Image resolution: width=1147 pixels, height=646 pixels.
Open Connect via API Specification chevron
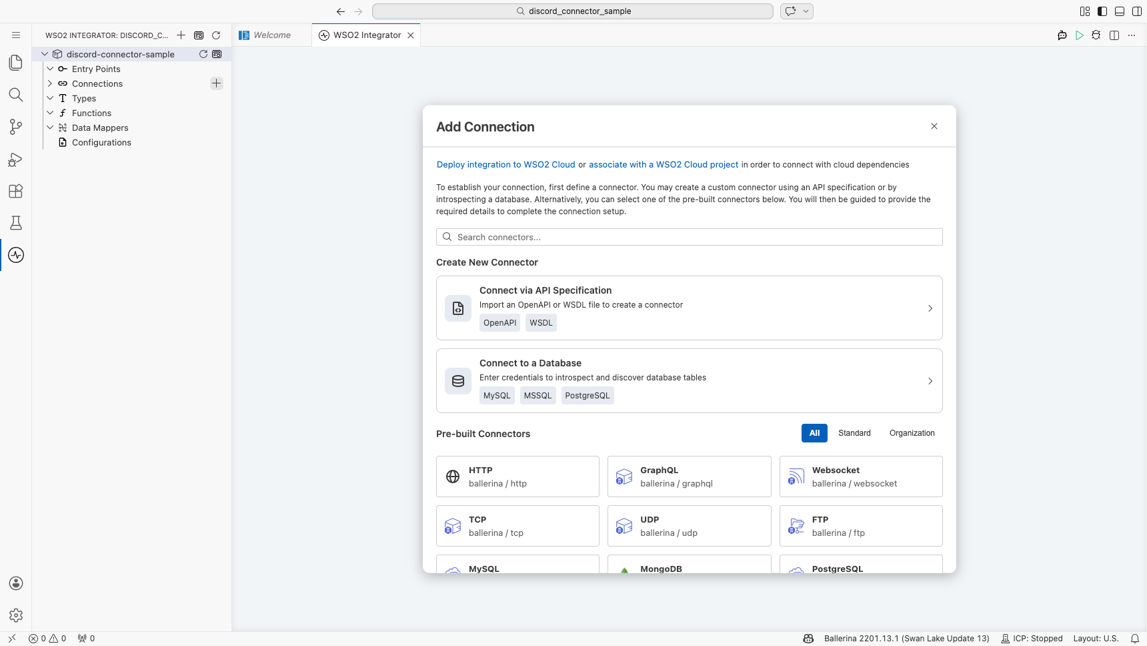click(930, 308)
